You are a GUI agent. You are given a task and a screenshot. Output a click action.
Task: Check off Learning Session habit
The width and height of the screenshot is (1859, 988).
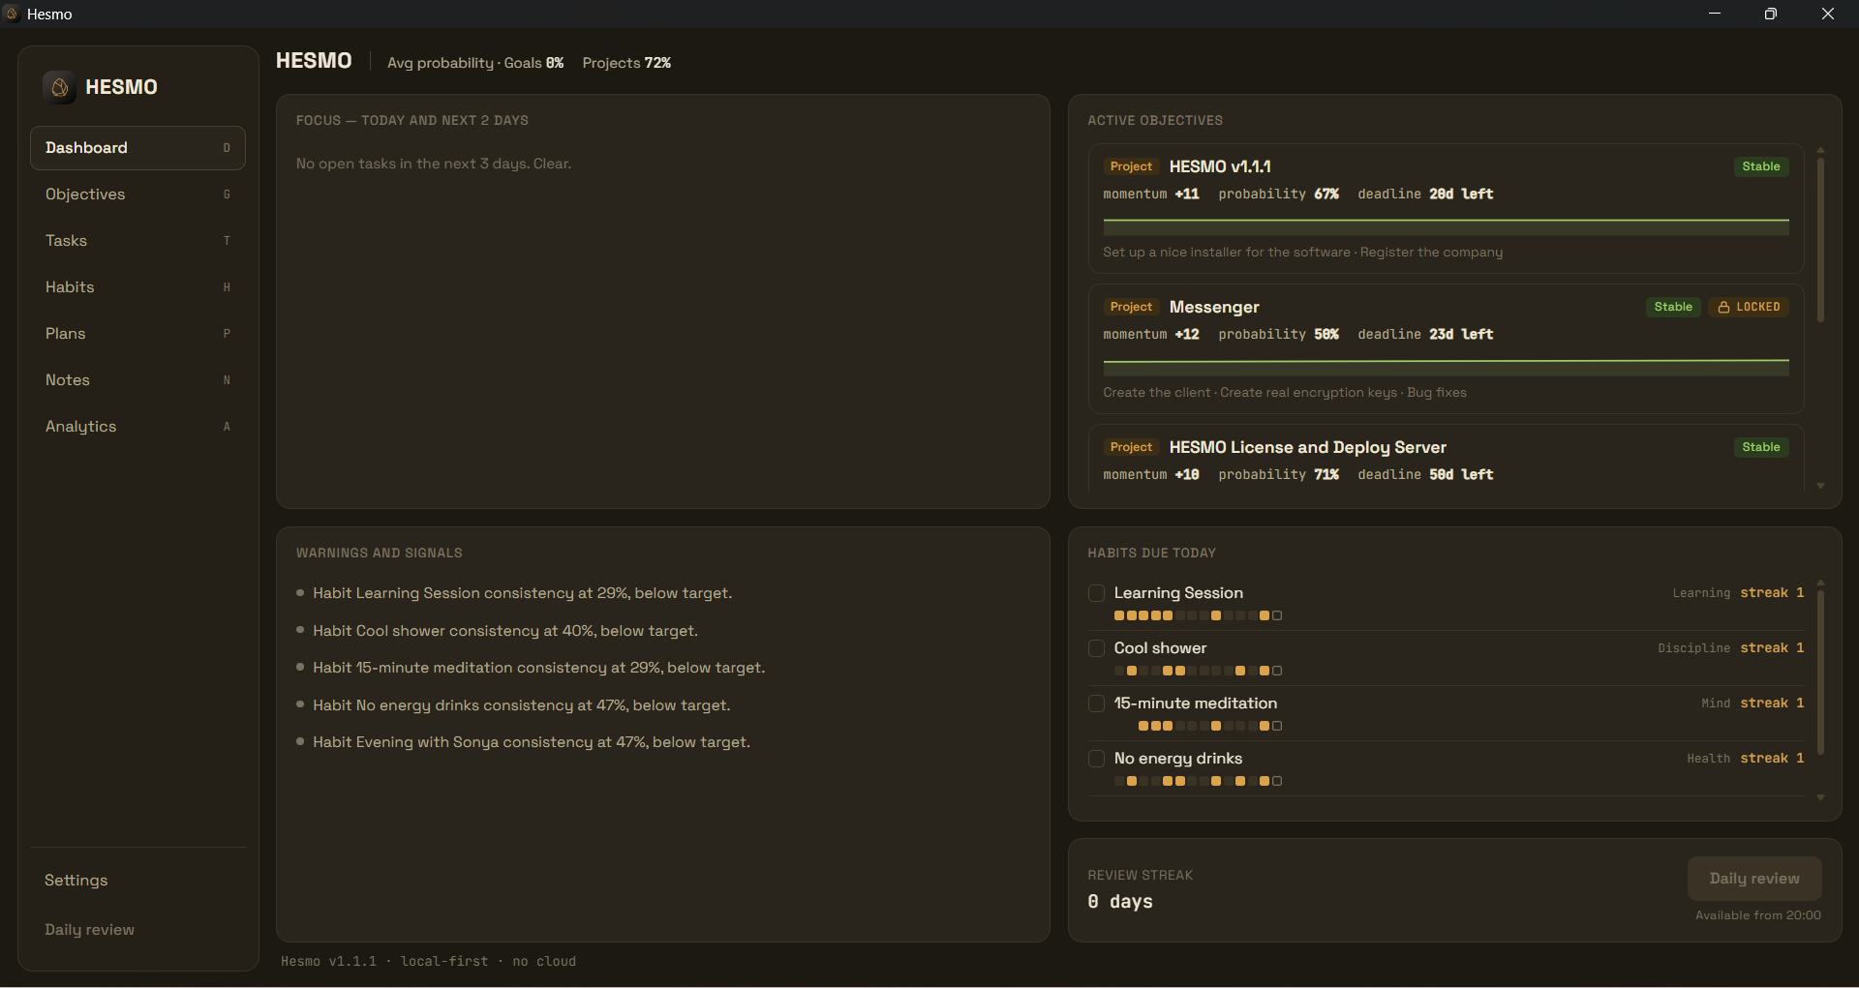(1096, 593)
